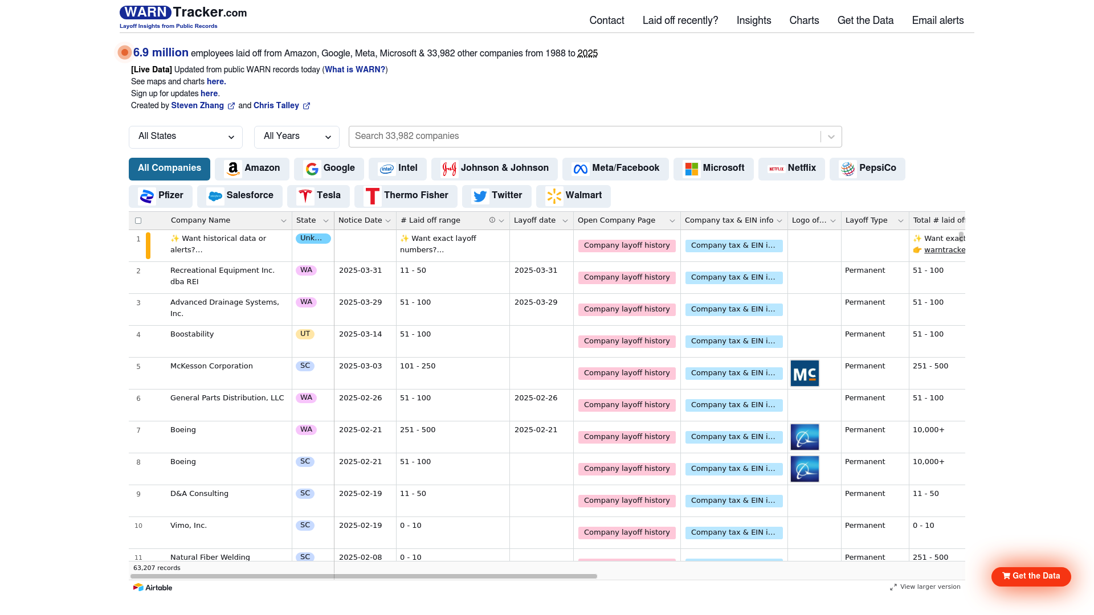Click the external link icon beside Chris Talley

point(307,106)
